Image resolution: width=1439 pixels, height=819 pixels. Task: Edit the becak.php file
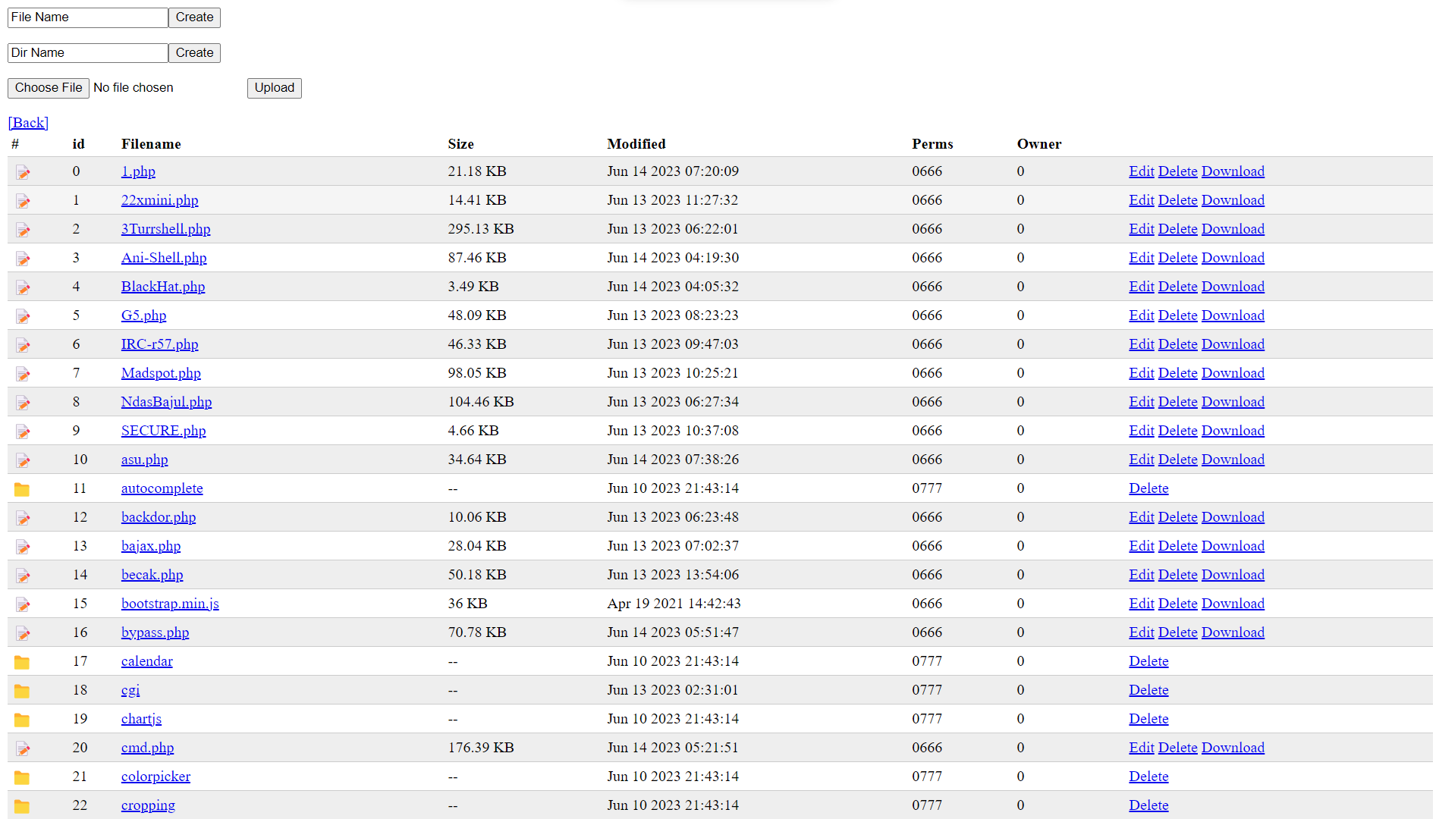point(1141,575)
